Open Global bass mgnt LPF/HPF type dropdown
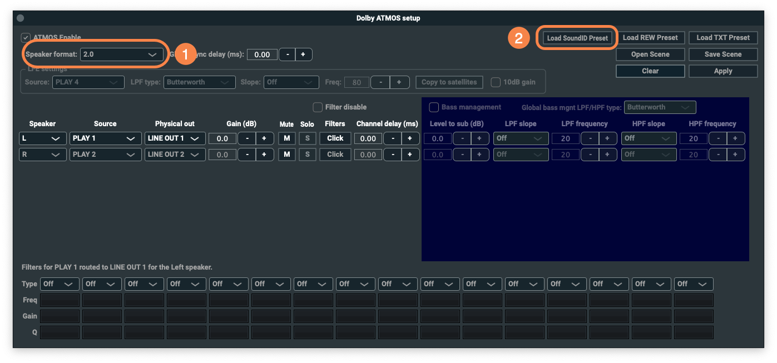Viewport: 777px width, 363px height. pos(660,107)
